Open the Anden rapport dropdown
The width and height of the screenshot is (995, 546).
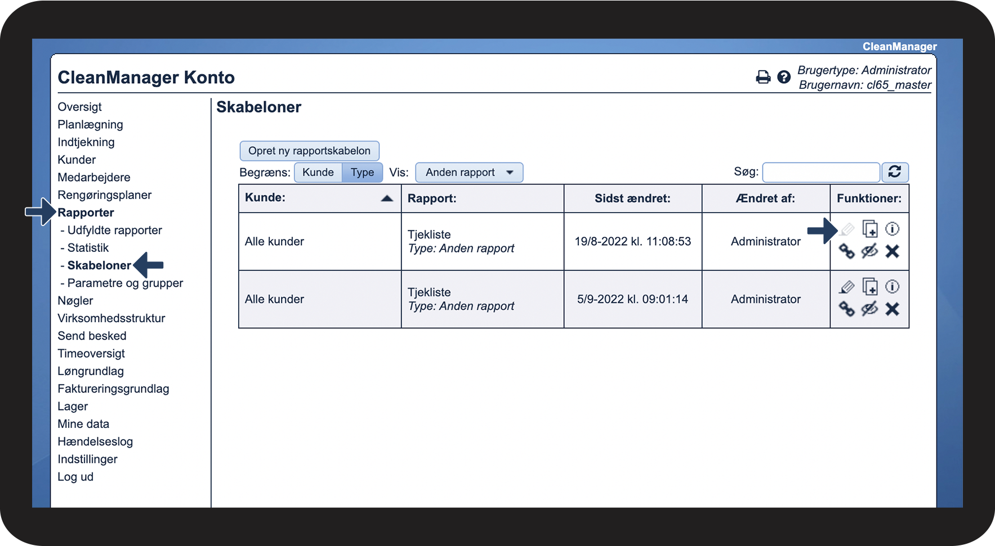pos(469,173)
